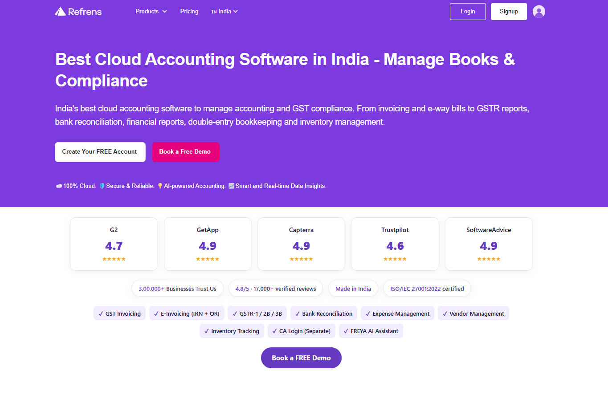Click the shield icon beside Secure & Reliable
608x395 pixels.
click(x=102, y=186)
